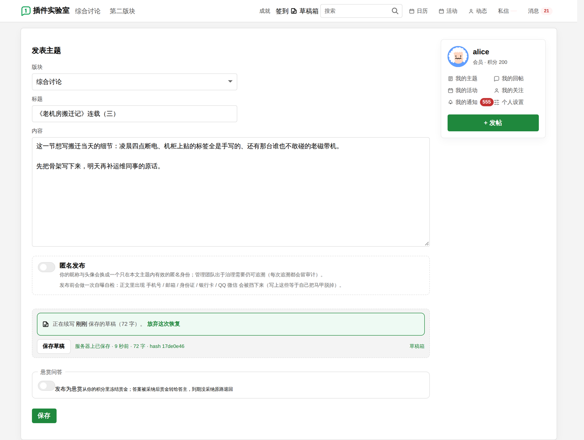Open 个人设置 in the user card
Screen dimensions: 584x440
[509, 102]
